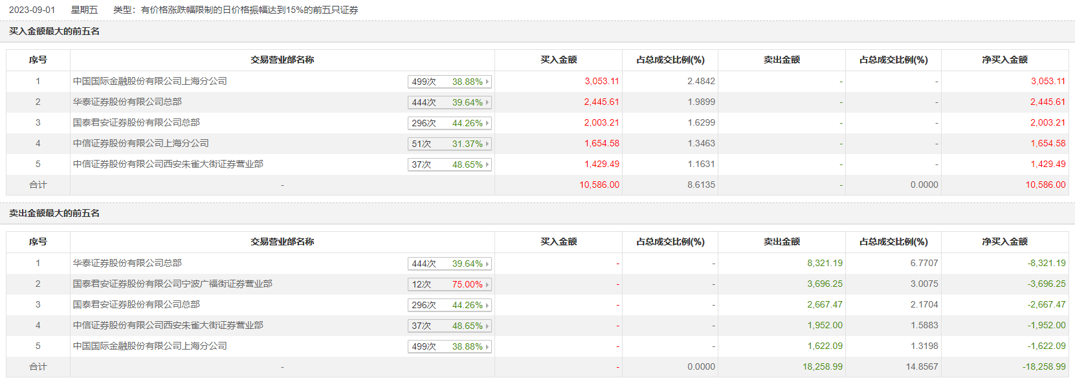This screenshot has width=1075, height=382.
Task: Open 中国国际金融上海分公司 link in sell table
Action: coord(150,346)
